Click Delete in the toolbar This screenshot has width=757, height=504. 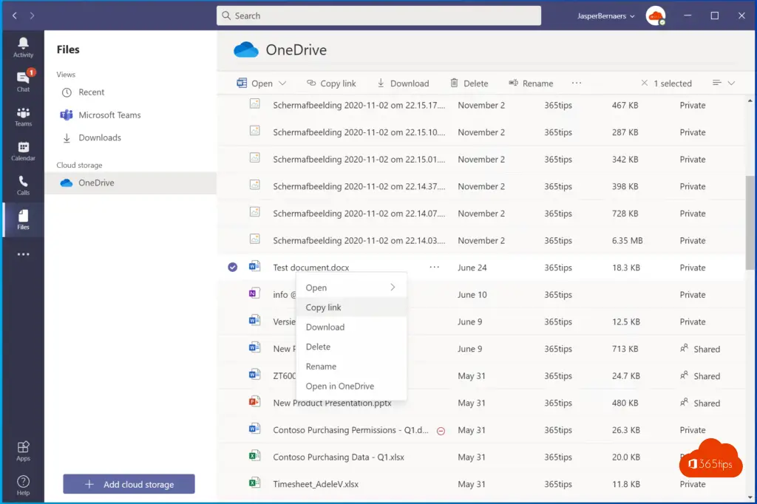[x=469, y=83]
